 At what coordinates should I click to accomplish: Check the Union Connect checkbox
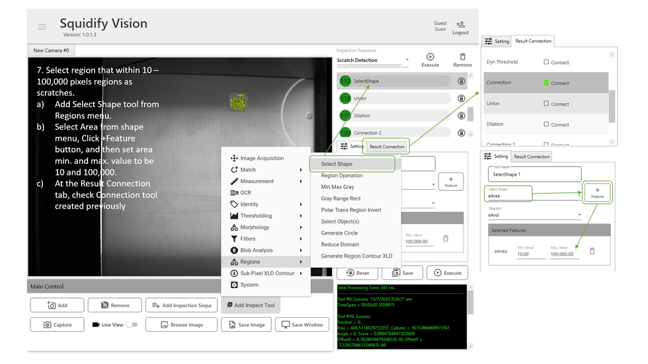click(546, 104)
